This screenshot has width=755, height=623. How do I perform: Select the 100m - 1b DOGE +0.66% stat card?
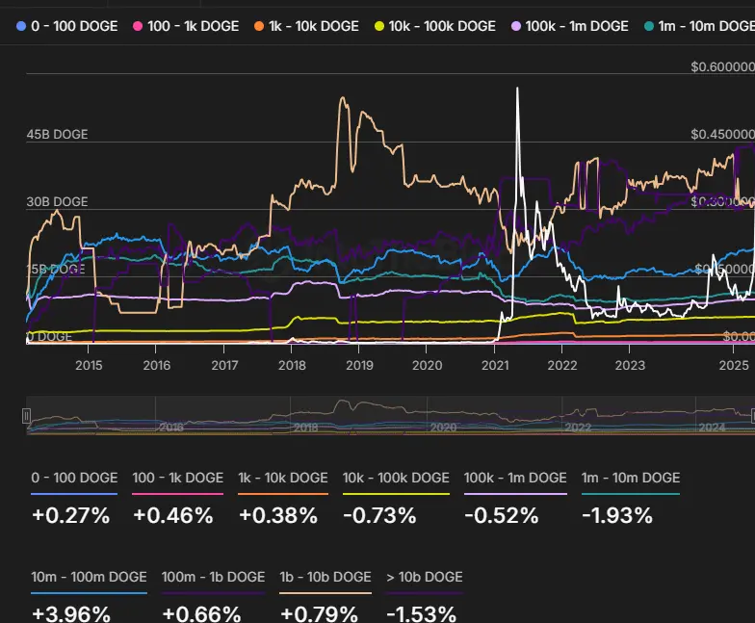[213, 597]
